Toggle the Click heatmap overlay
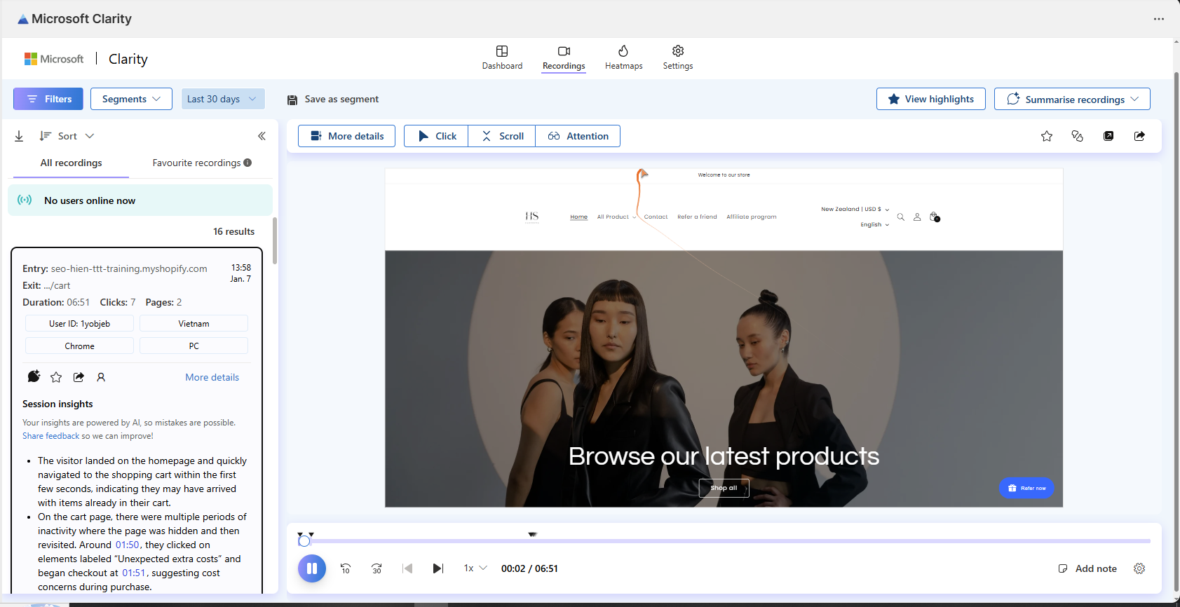This screenshot has width=1180, height=607. (436, 136)
